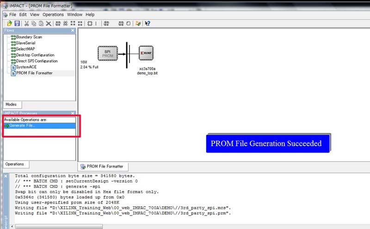Click the Delete X icon in toolbar

(49, 24)
